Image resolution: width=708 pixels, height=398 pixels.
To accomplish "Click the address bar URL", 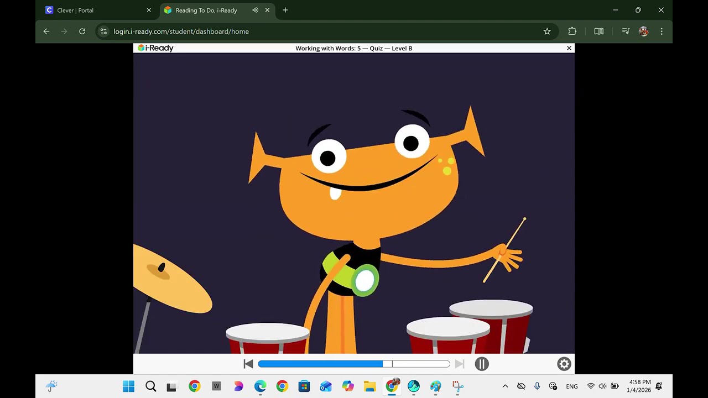I will point(181,32).
